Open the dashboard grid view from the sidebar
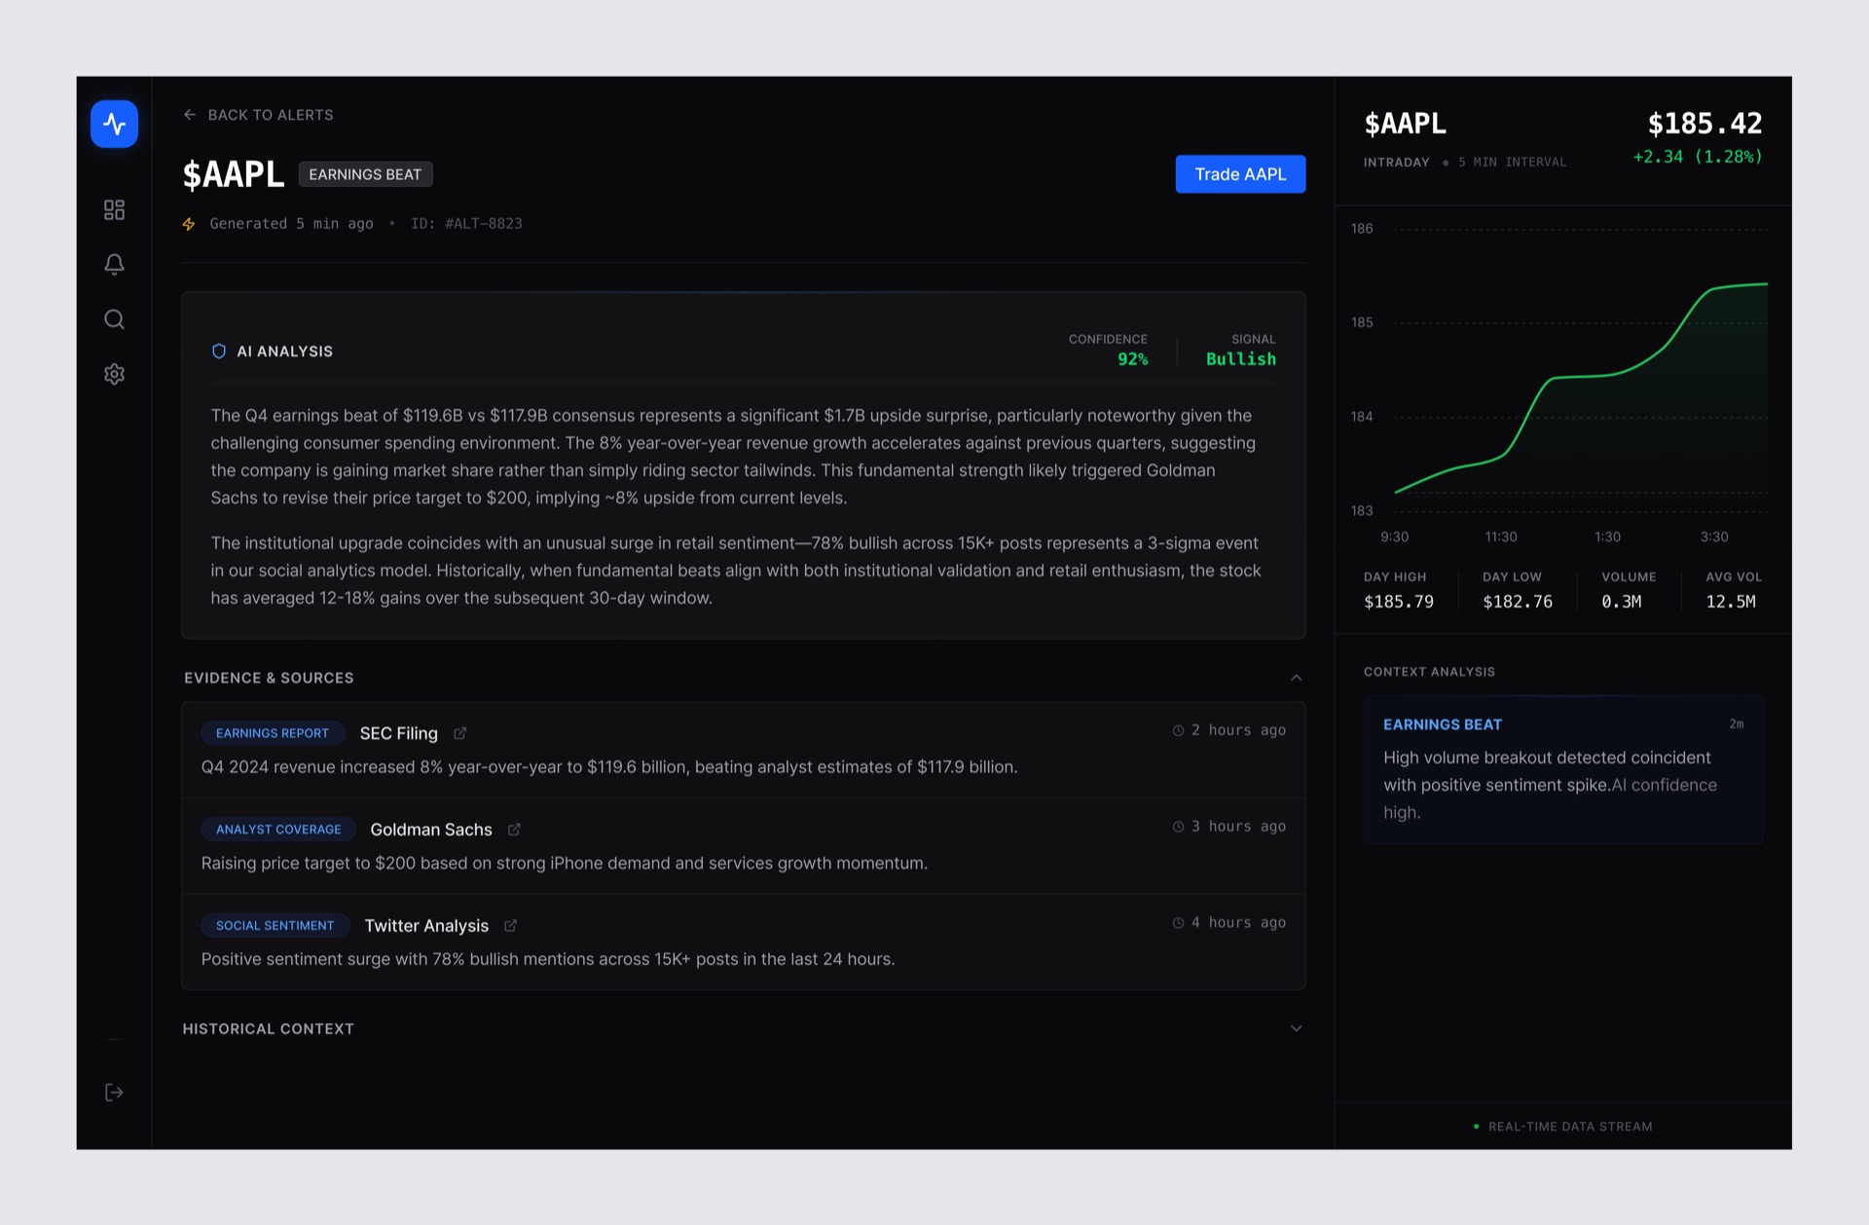This screenshot has width=1869, height=1225. point(114,209)
